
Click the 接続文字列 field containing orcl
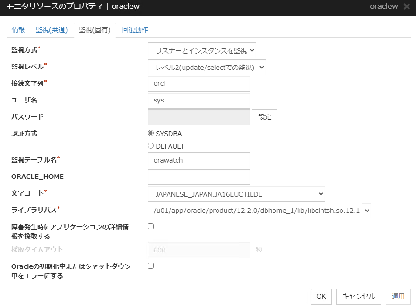198,84
